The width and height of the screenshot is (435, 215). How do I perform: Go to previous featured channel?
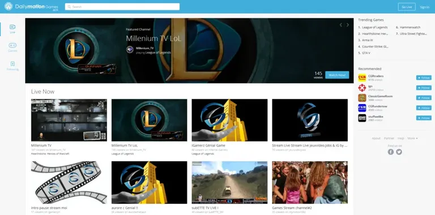[x=341, y=25]
